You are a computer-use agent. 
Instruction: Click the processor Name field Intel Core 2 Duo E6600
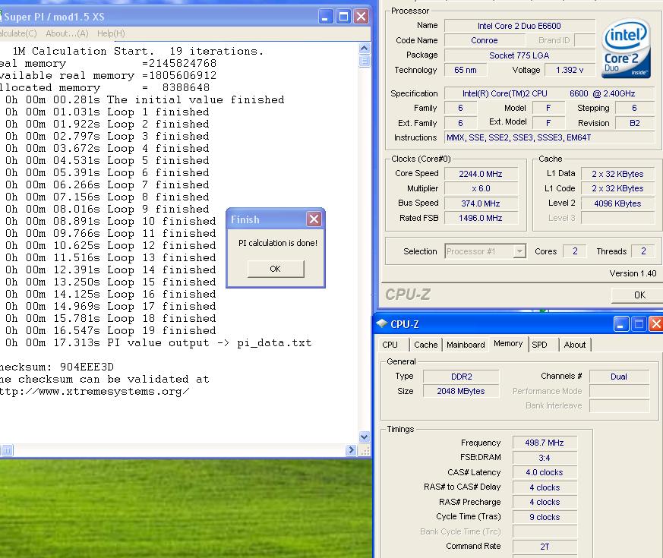(519, 26)
